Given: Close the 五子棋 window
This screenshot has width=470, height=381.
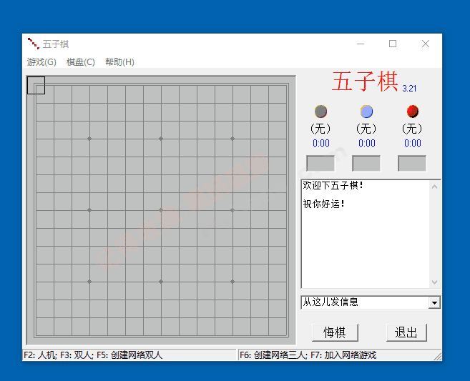Looking at the screenshot, I should click(426, 44).
